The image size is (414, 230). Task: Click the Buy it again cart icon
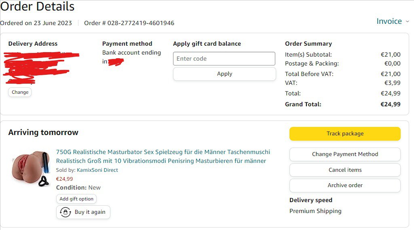pos(65,212)
